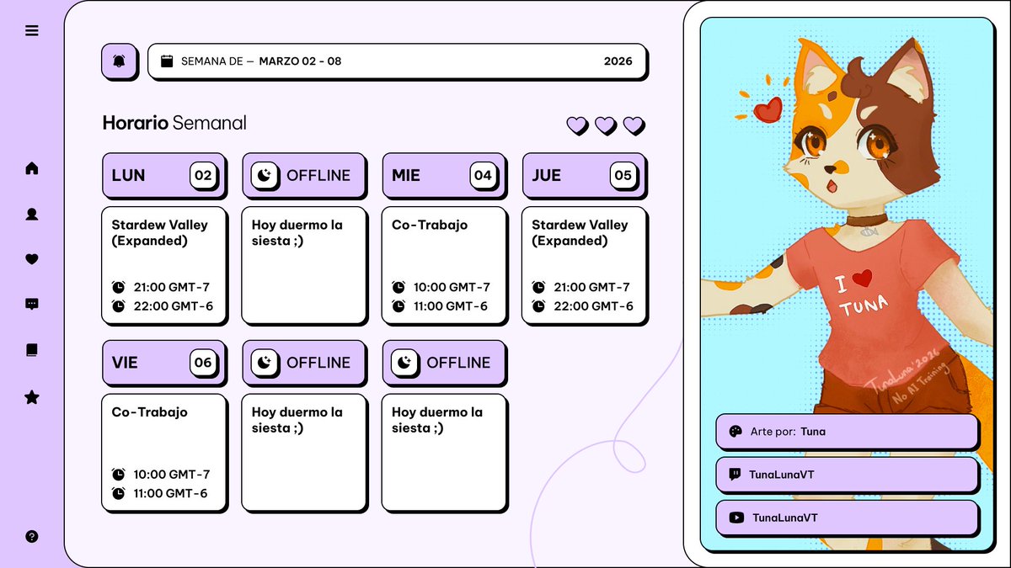
Task: Click the 02 date badge
Action: pyautogui.click(x=203, y=175)
